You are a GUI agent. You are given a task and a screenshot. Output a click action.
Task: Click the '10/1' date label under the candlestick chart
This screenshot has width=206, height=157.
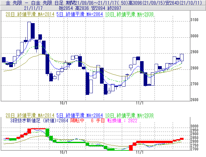coord(64,103)
